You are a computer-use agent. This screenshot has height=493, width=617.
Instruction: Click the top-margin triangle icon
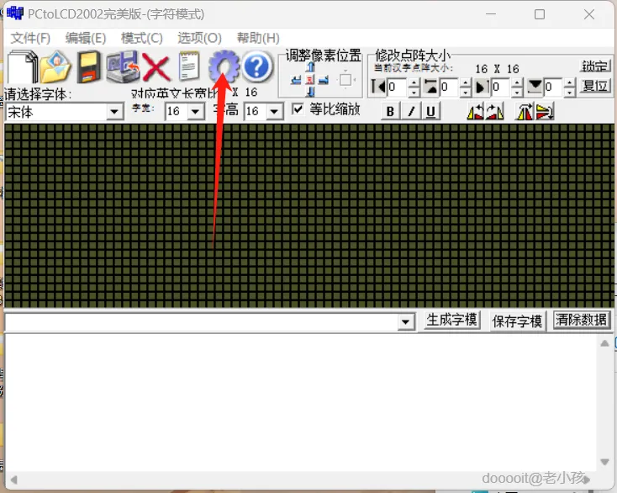(430, 87)
